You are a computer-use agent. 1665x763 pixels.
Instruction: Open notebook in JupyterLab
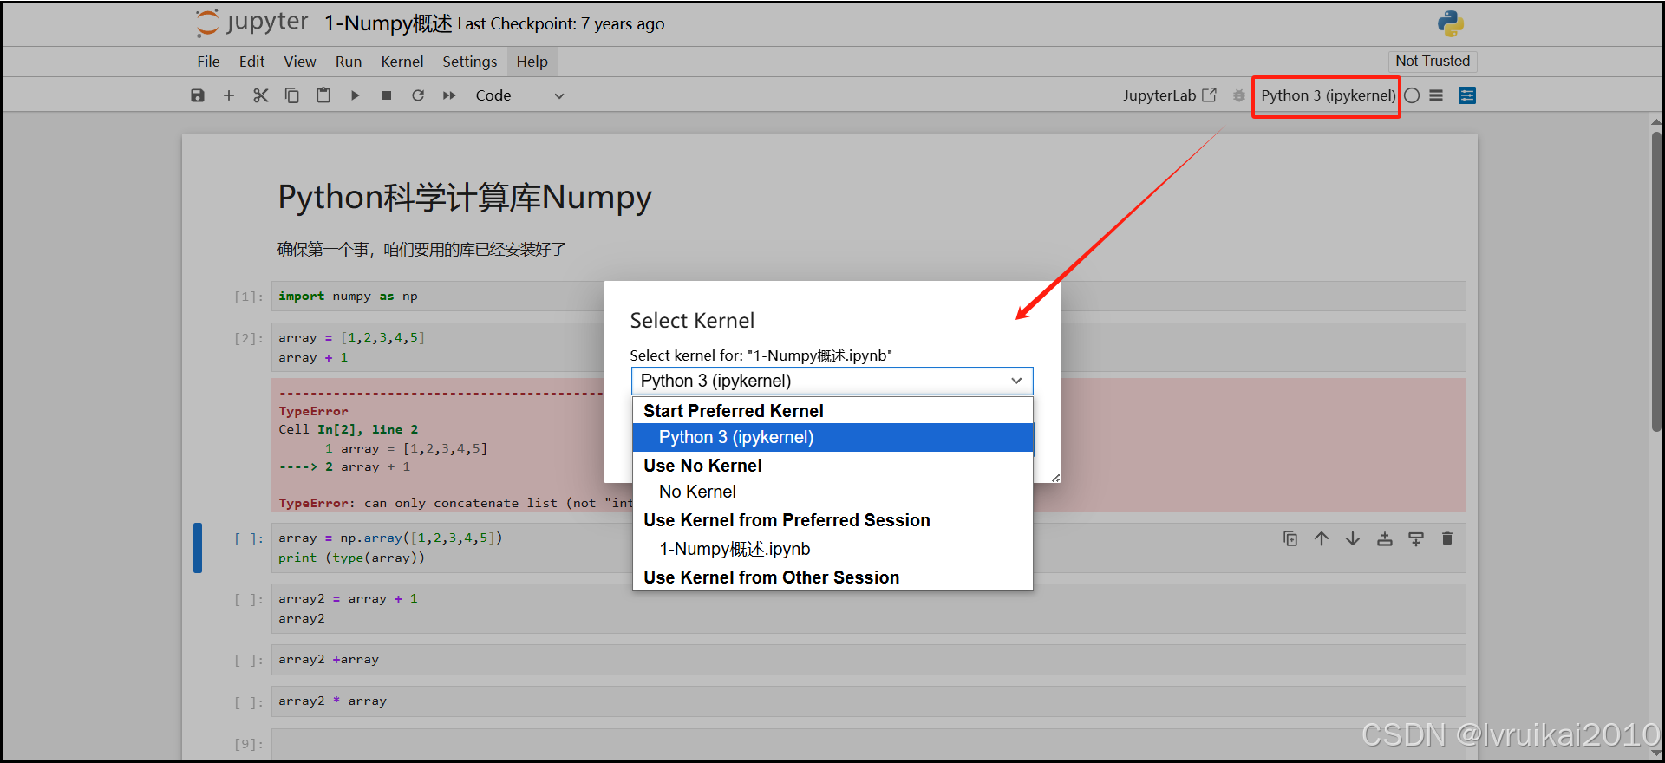(x=1170, y=95)
